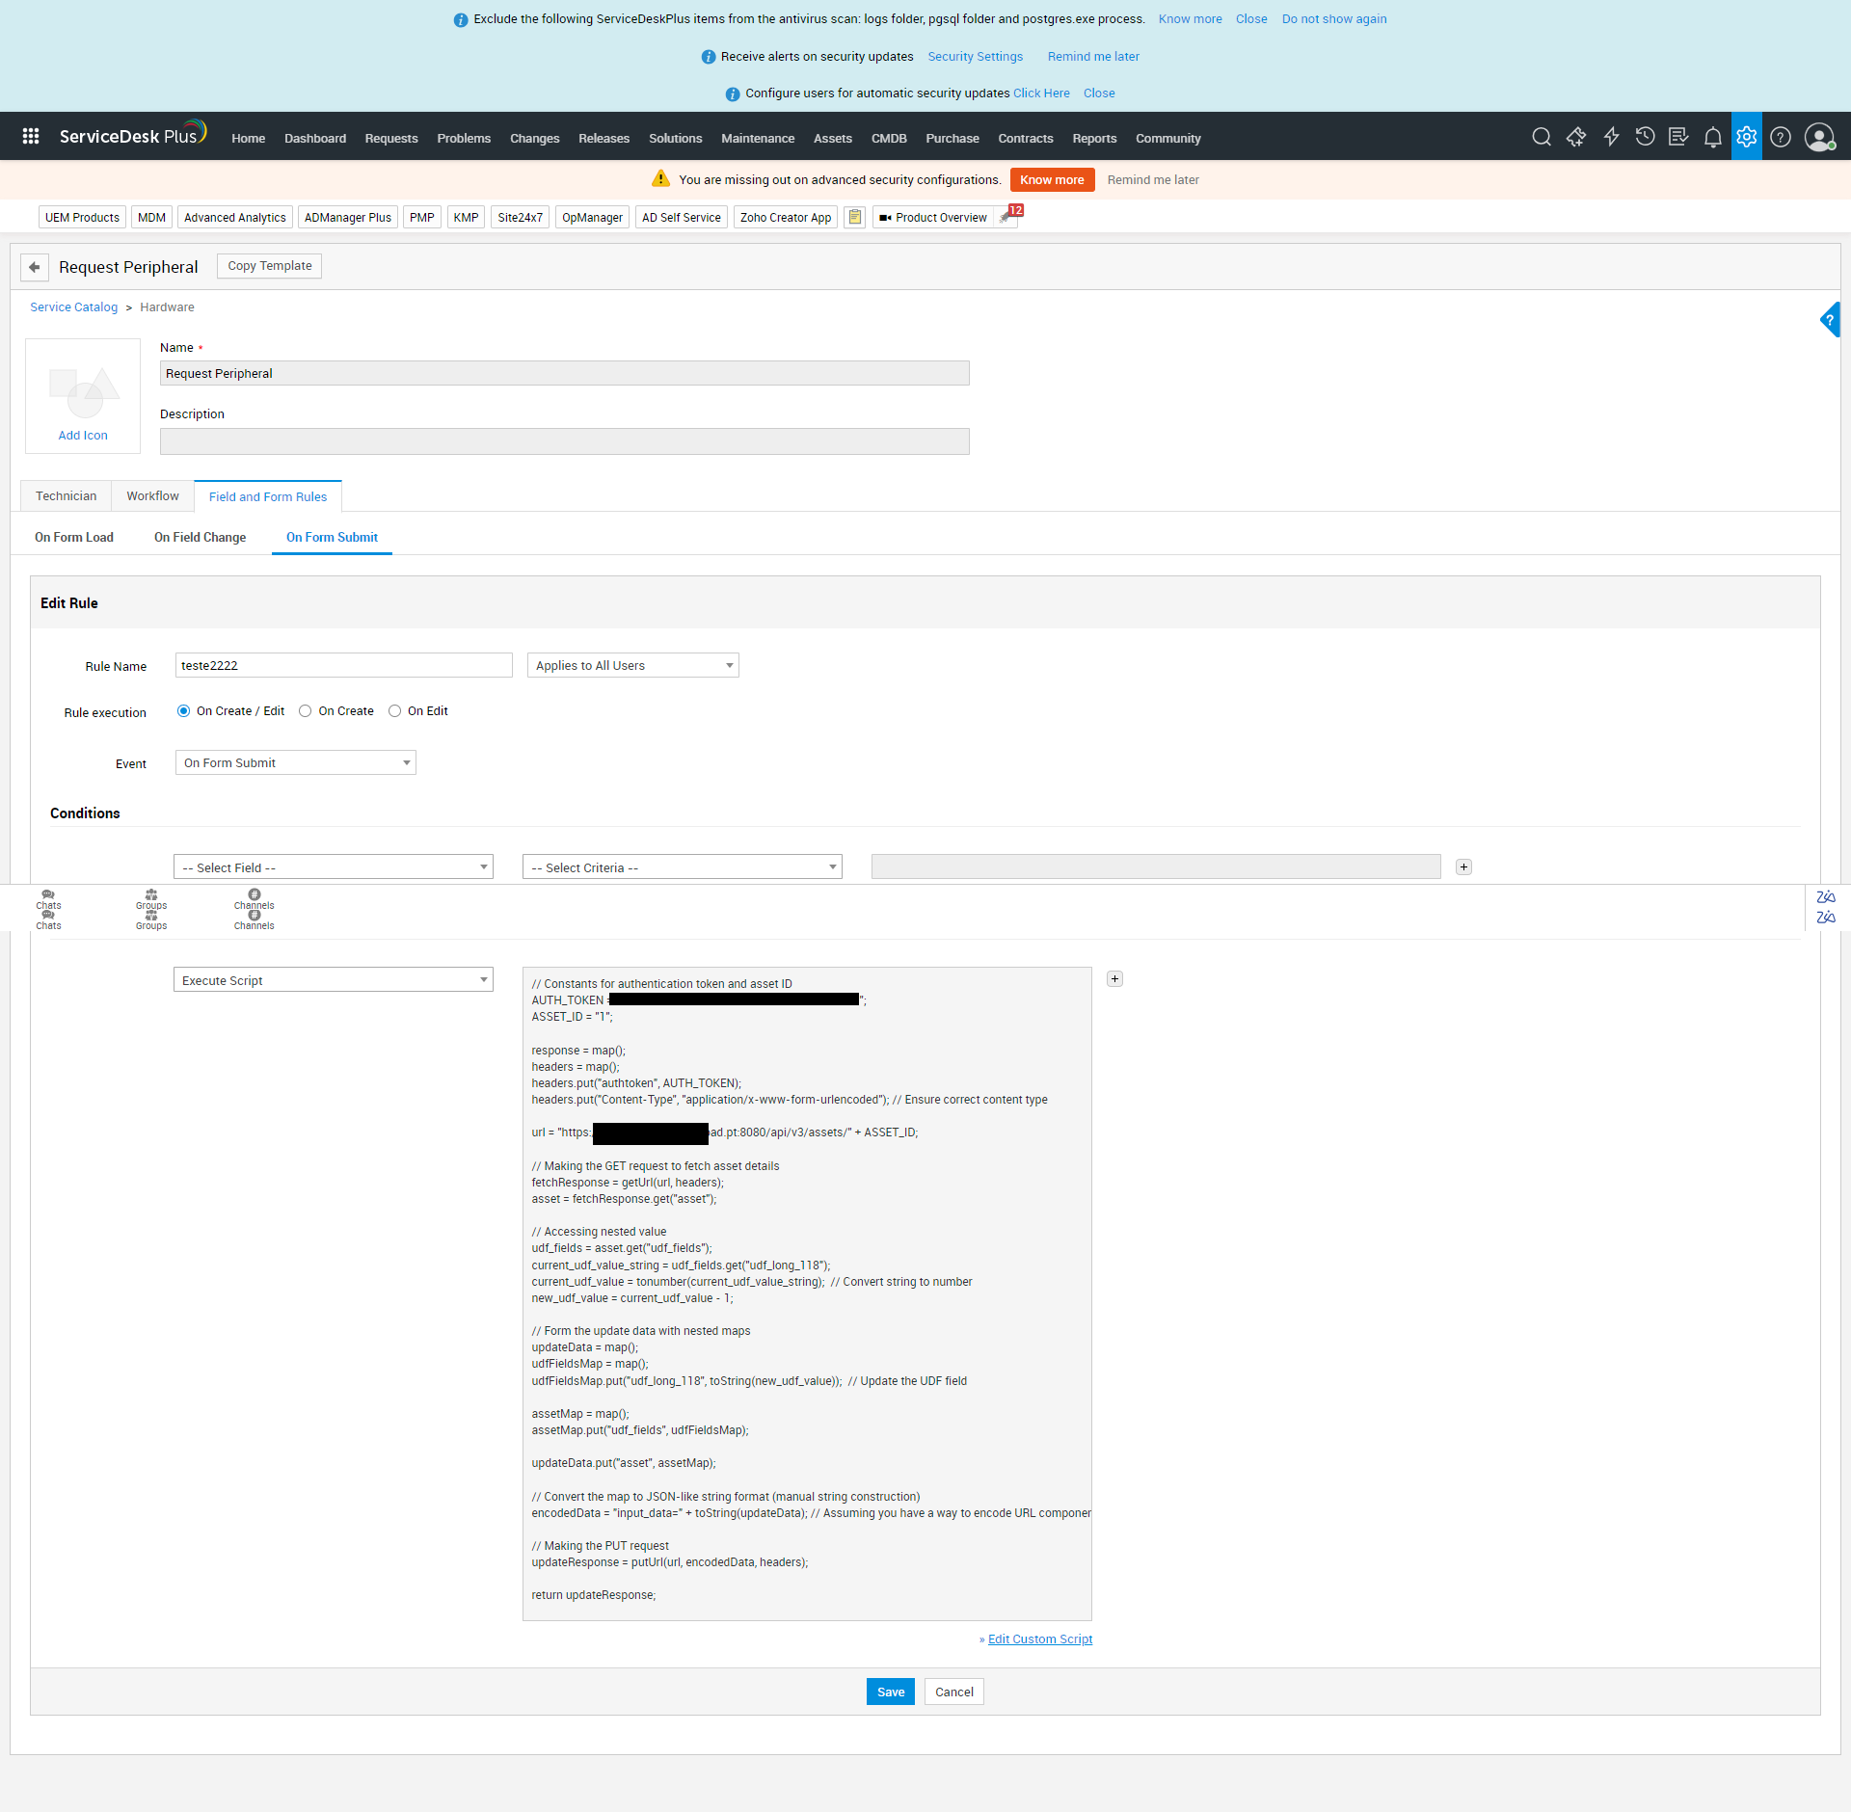Click into the Rule Name text field
This screenshot has height=1812, width=1851.
[x=343, y=666]
